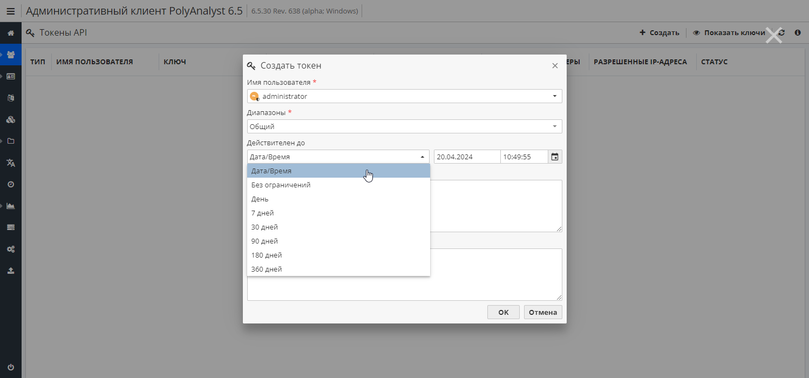
Task: Choose 30 дней option
Action: pos(338,227)
